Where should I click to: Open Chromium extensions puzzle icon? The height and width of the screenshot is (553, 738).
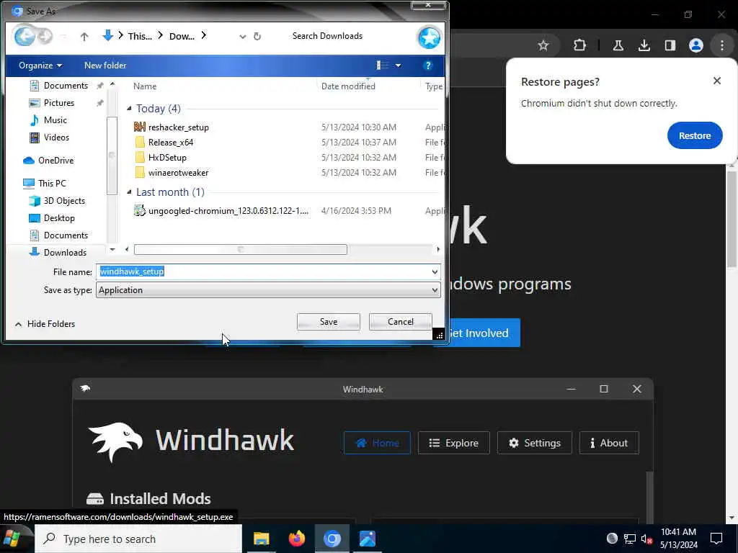(580, 45)
